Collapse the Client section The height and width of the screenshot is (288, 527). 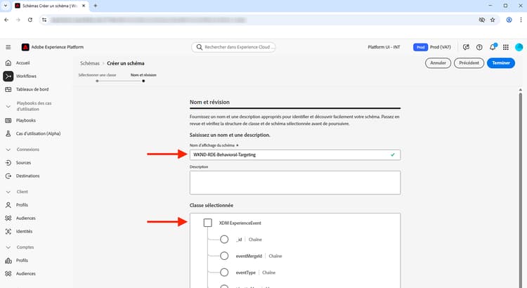[8, 192]
